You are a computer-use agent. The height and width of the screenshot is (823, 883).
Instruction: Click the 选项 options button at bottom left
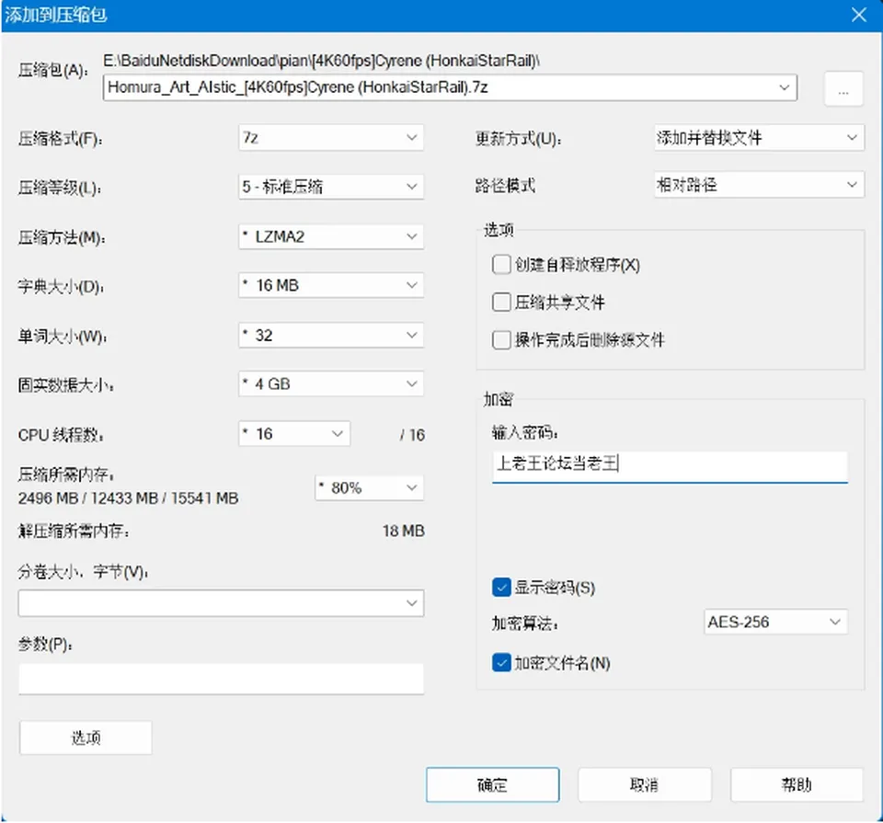tap(86, 737)
